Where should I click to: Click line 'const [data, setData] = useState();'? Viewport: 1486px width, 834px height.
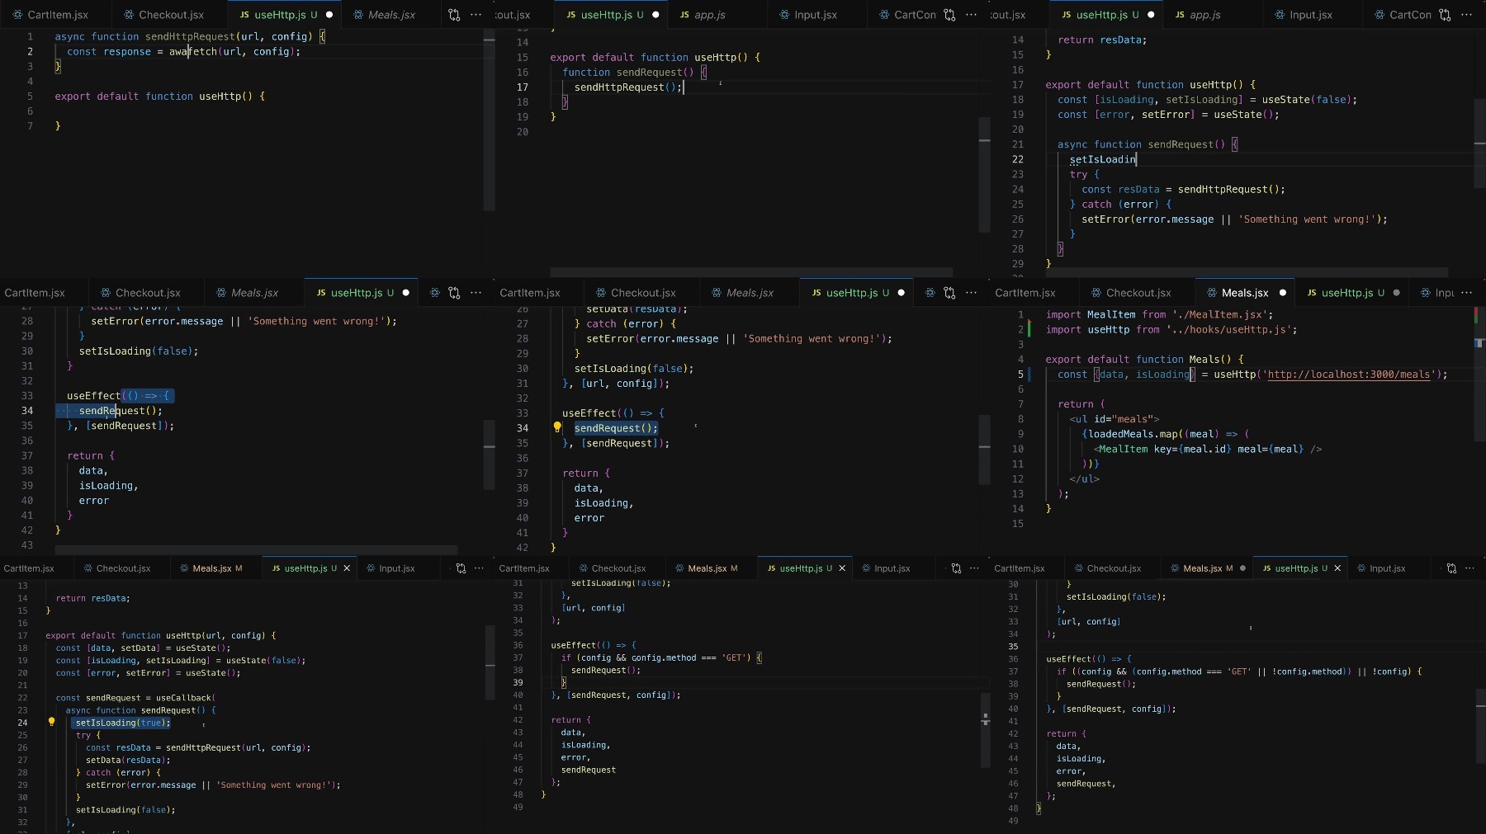[143, 648]
